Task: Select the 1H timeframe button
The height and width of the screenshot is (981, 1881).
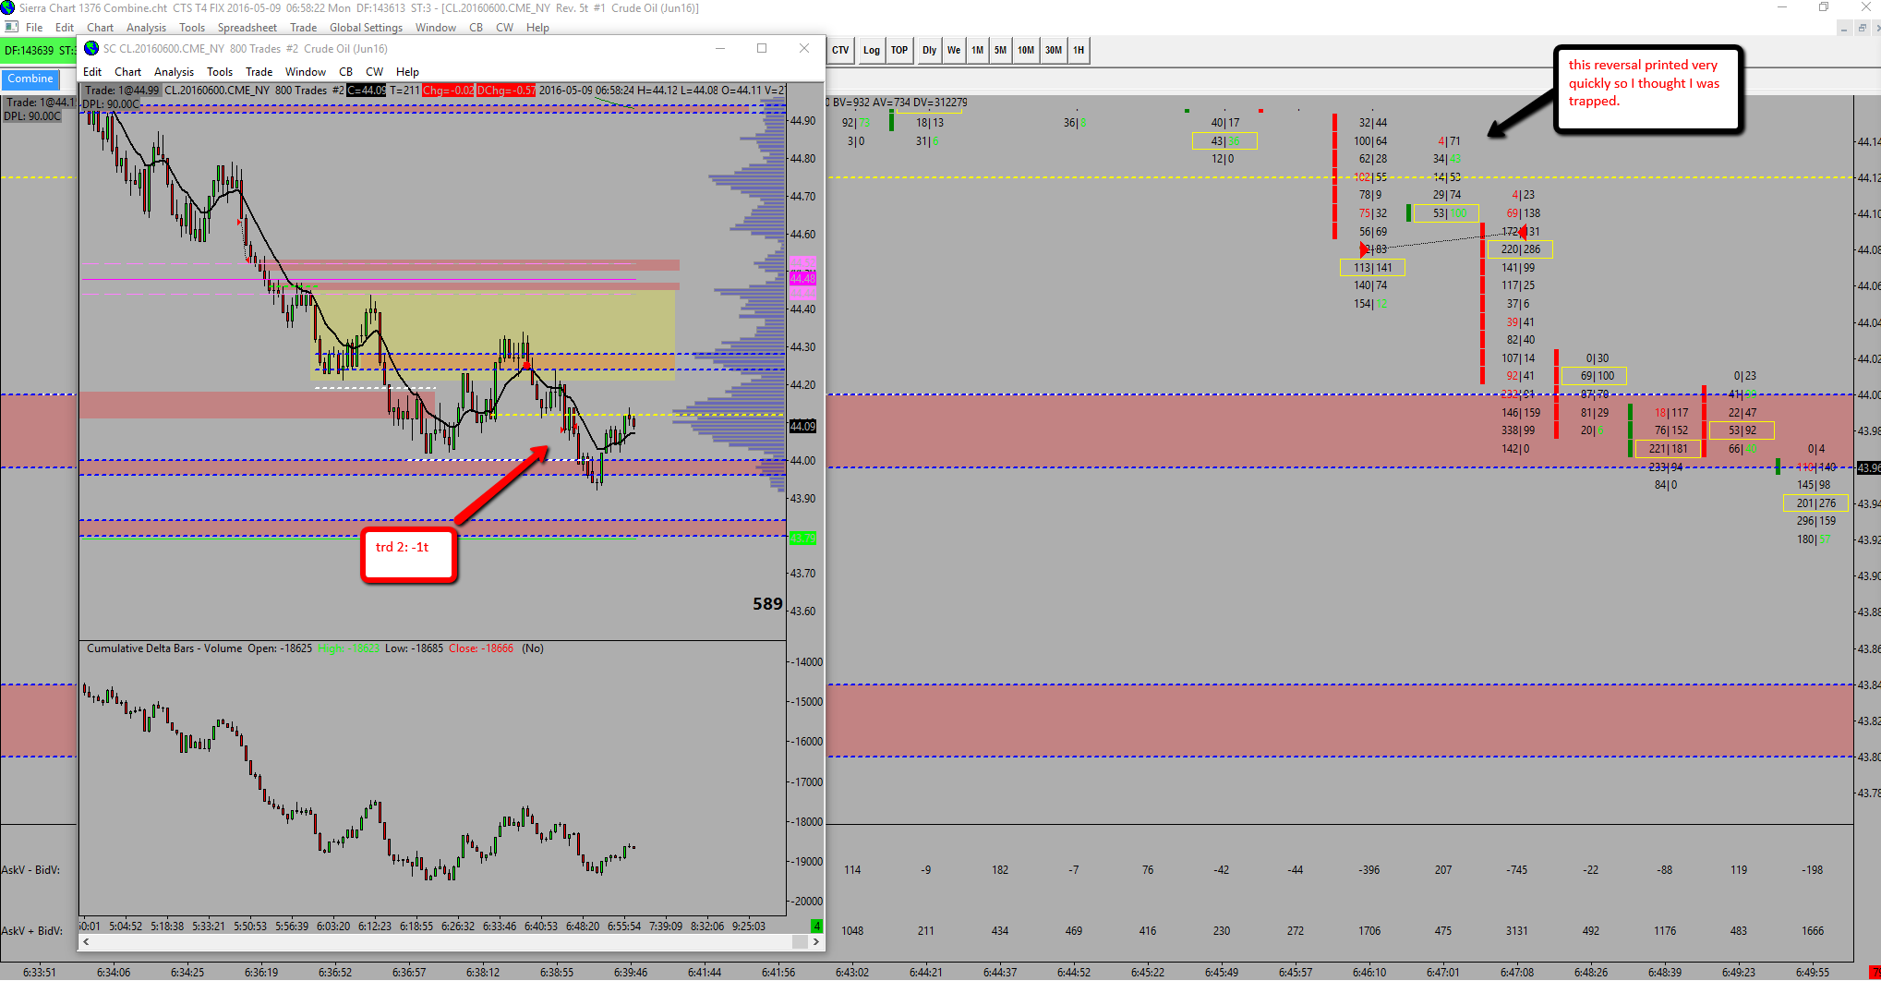Action: [1079, 51]
